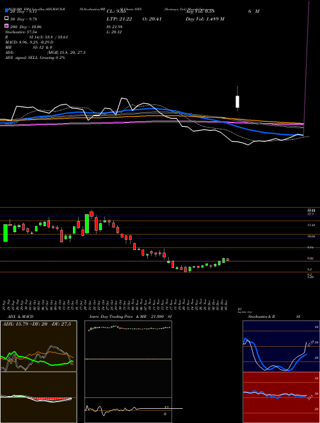The height and width of the screenshot is (423, 320).
Task: Click the red RSI chart panel
Action: [281, 397]
